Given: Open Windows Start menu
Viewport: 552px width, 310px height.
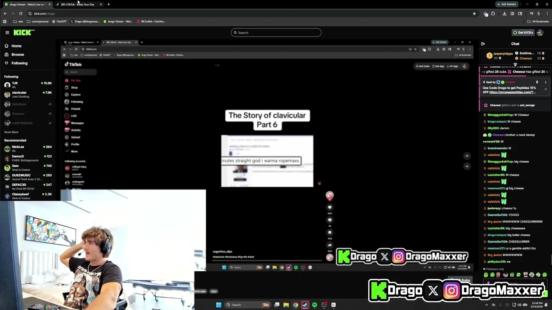Looking at the screenshot, I should [218, 305].
